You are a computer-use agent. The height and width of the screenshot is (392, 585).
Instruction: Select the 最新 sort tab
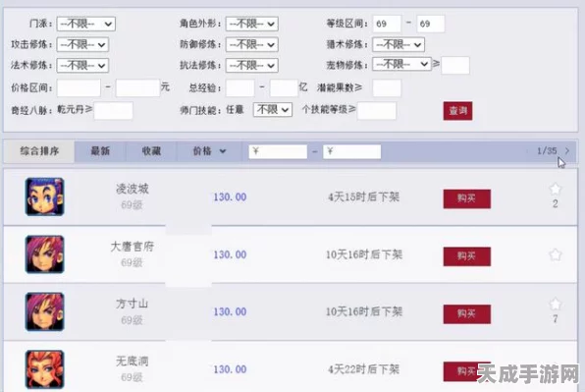click(100, 151)
